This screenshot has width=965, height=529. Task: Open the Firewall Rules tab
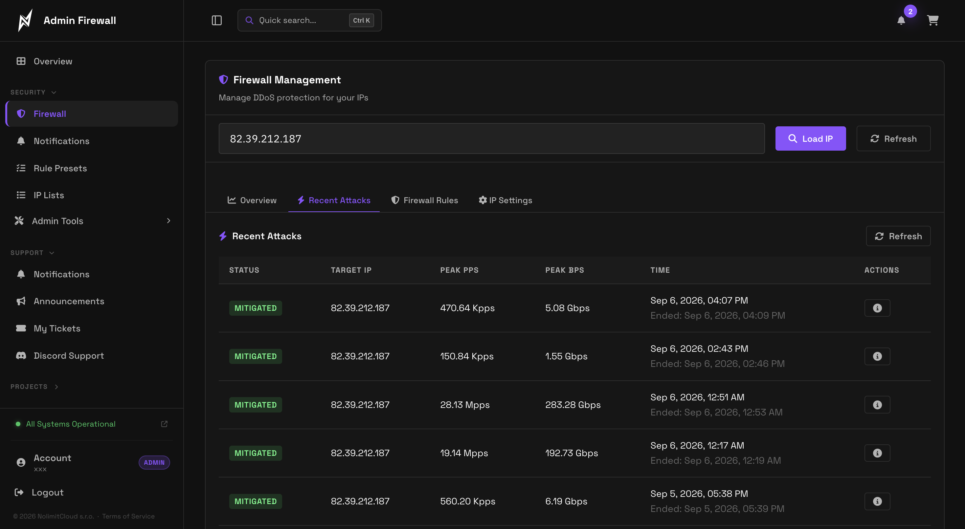coord(424,200)
